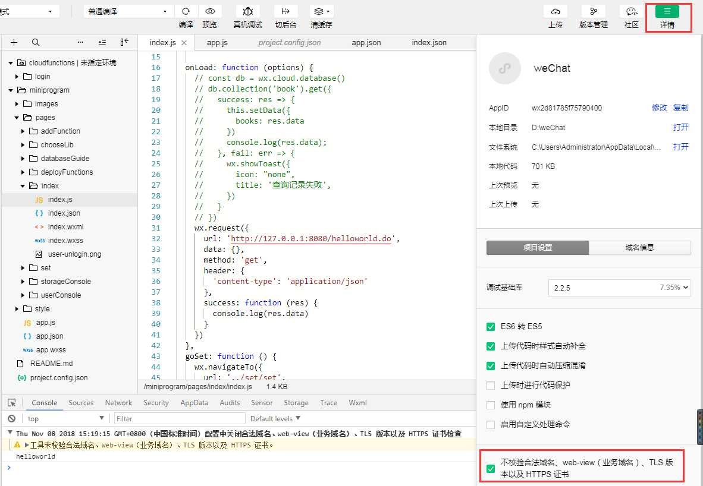Screen dimensions: 703x486
Task: Collapse the miniprogram folder
Action: pyautogui.click(x=11, y=90)
